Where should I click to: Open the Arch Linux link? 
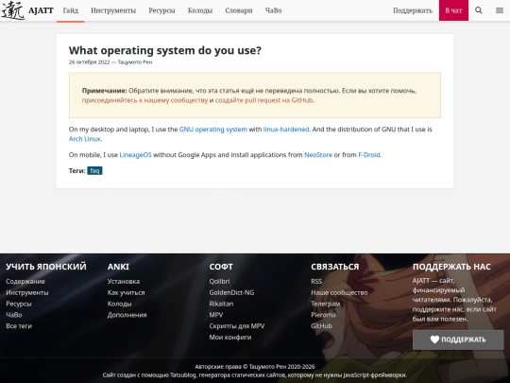85,139
